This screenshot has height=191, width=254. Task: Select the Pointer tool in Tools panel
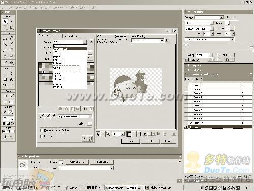(x=5, y=22)
